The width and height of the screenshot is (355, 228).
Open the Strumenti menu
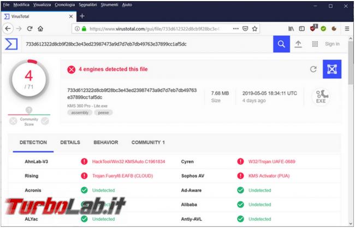click(110, 4)
